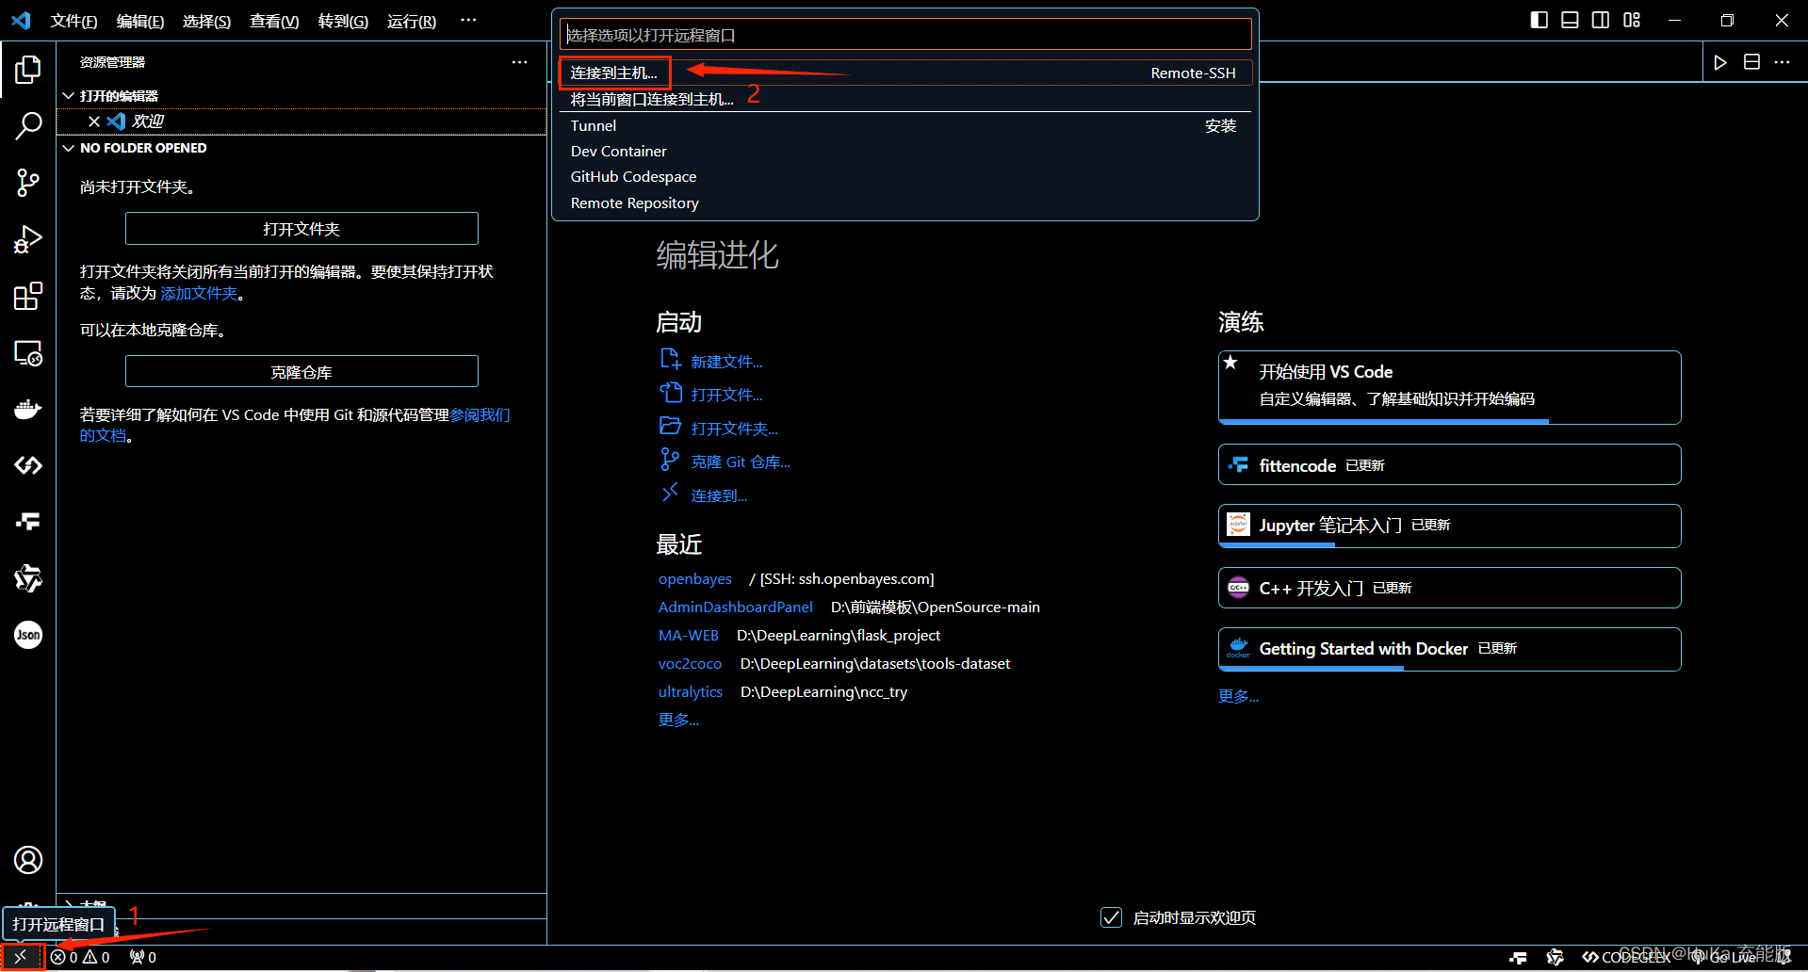Viewport: 1808px width, 972px height.
Task: Close the 欢迎 editor entry
Action: tap(94, 121)
